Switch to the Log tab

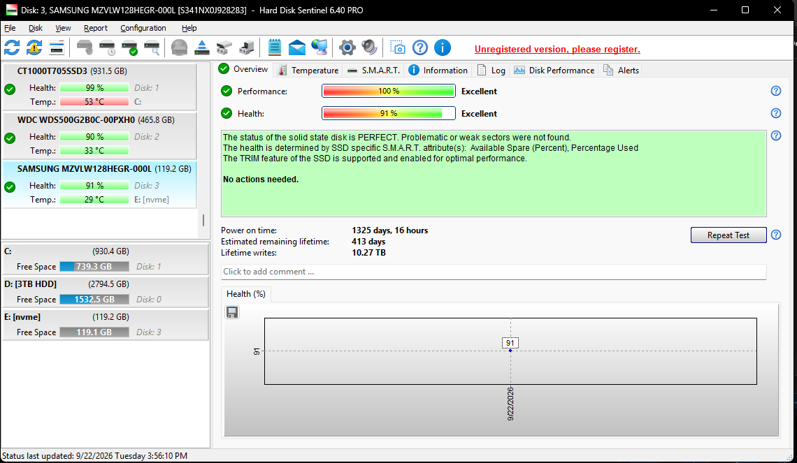pos(491,70)
